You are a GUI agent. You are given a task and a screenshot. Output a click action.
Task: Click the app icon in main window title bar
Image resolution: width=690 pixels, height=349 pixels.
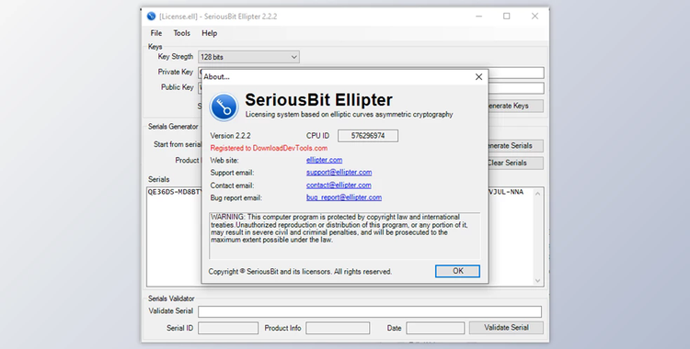152,17
